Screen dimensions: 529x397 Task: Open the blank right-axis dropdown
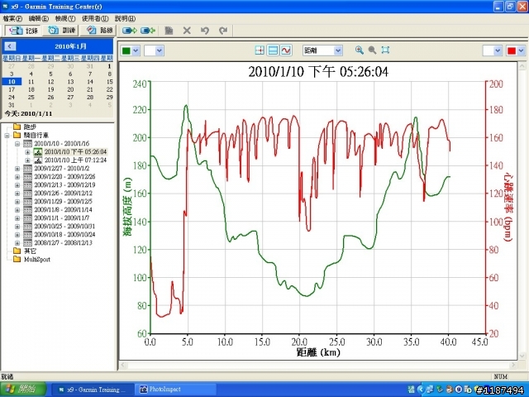pos(498,51)
